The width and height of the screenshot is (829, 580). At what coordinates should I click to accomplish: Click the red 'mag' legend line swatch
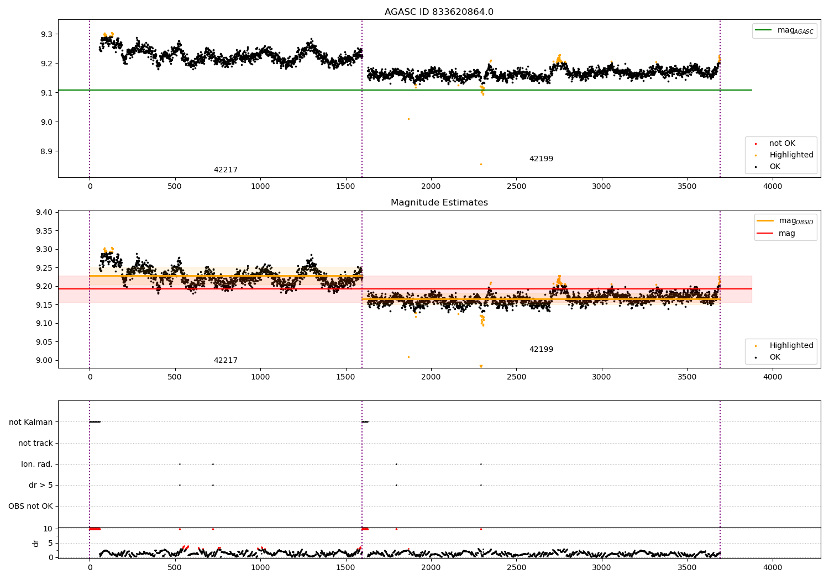pos(765,234)
